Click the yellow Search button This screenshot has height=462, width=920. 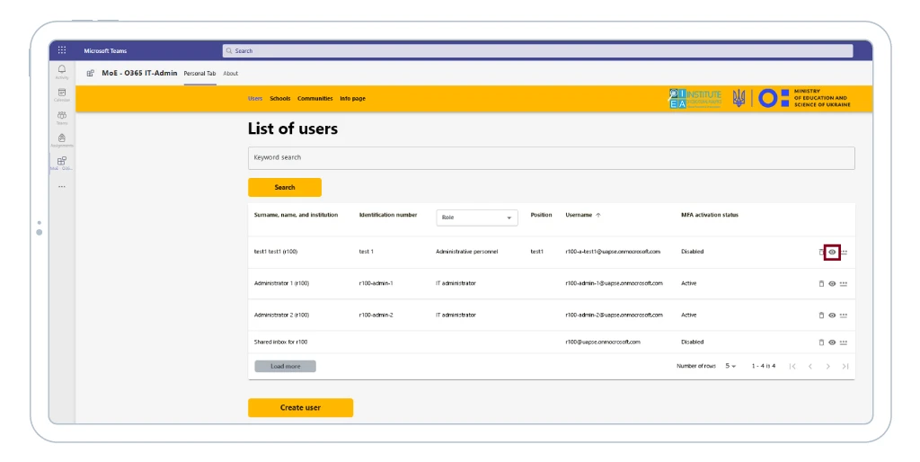coord(285,187)
